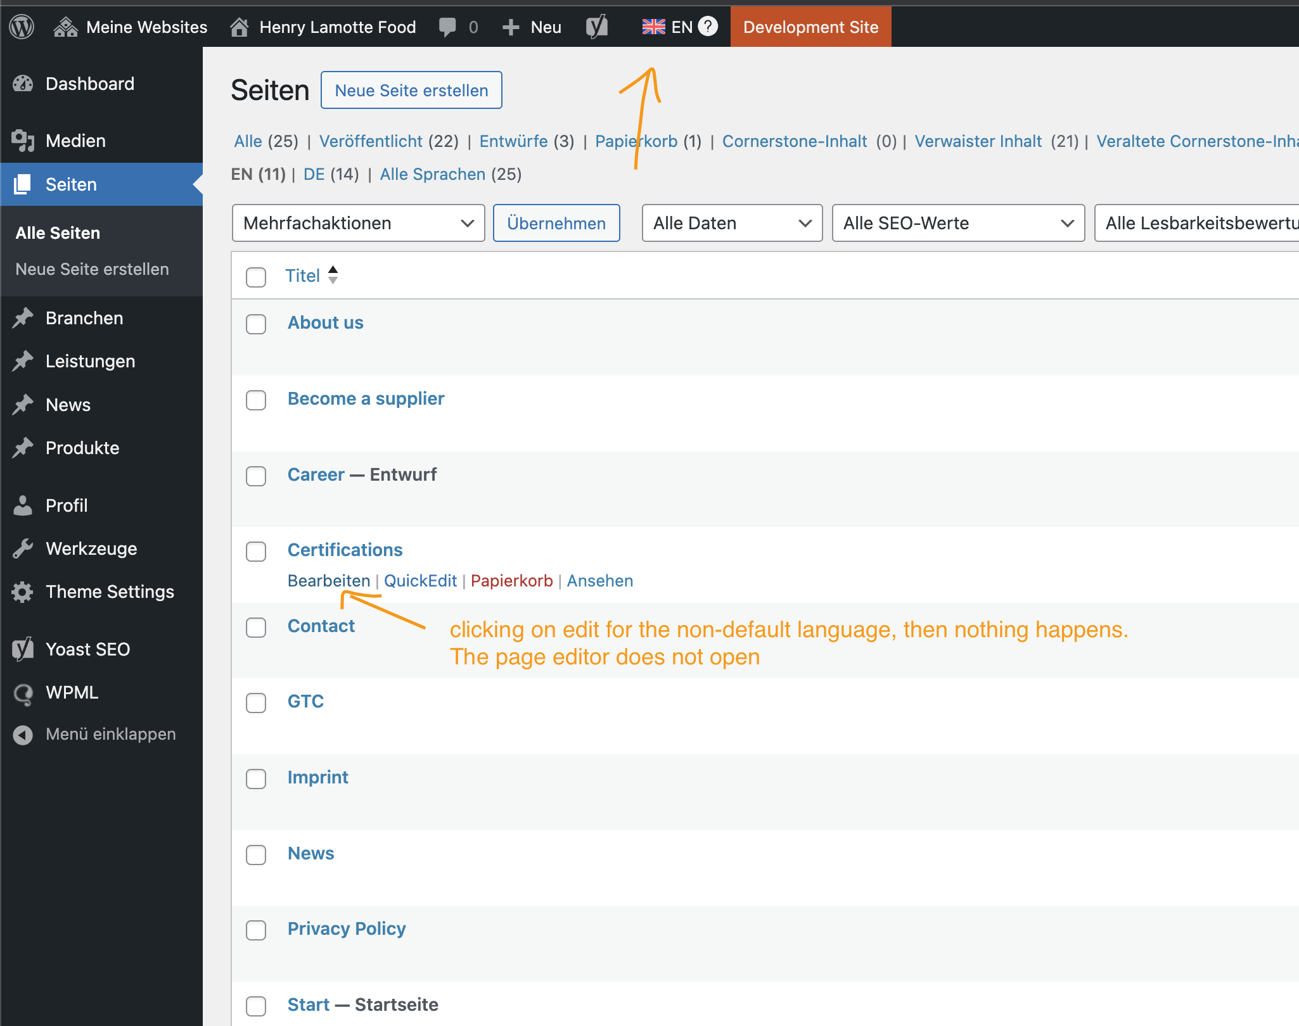
Task: Open Alle Seiten submenu item
Action: click(58, 233)
